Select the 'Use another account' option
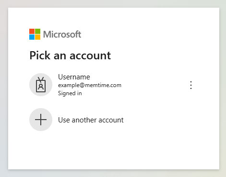 tap(91, 120)
